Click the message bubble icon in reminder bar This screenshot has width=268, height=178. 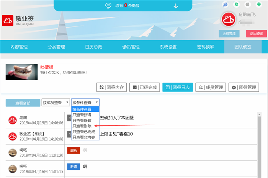point(108,6)
